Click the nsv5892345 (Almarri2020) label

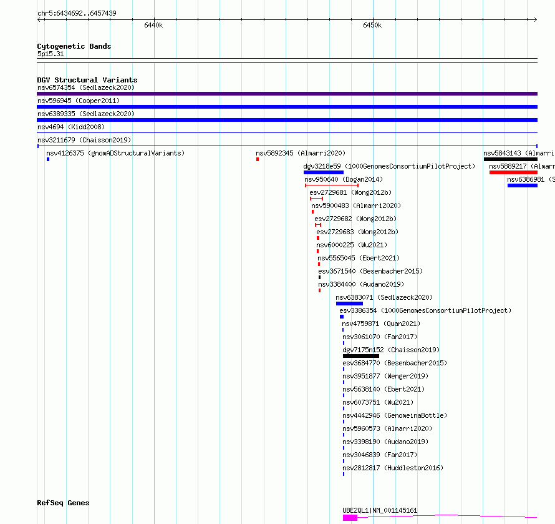[301, 153]
